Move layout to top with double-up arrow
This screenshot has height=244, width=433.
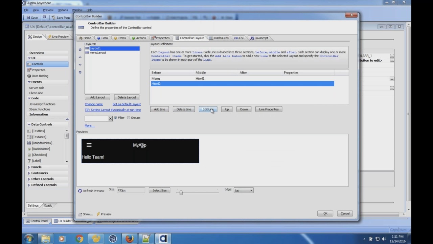80,50
